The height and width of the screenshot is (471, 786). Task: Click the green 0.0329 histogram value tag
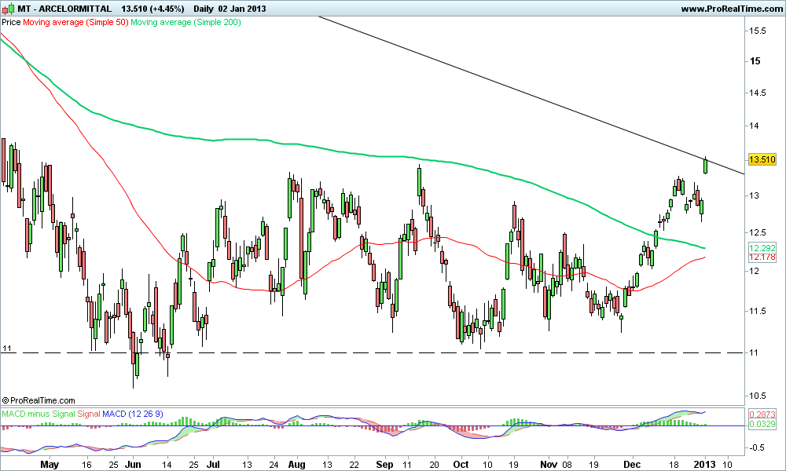(x=762, y=424)
